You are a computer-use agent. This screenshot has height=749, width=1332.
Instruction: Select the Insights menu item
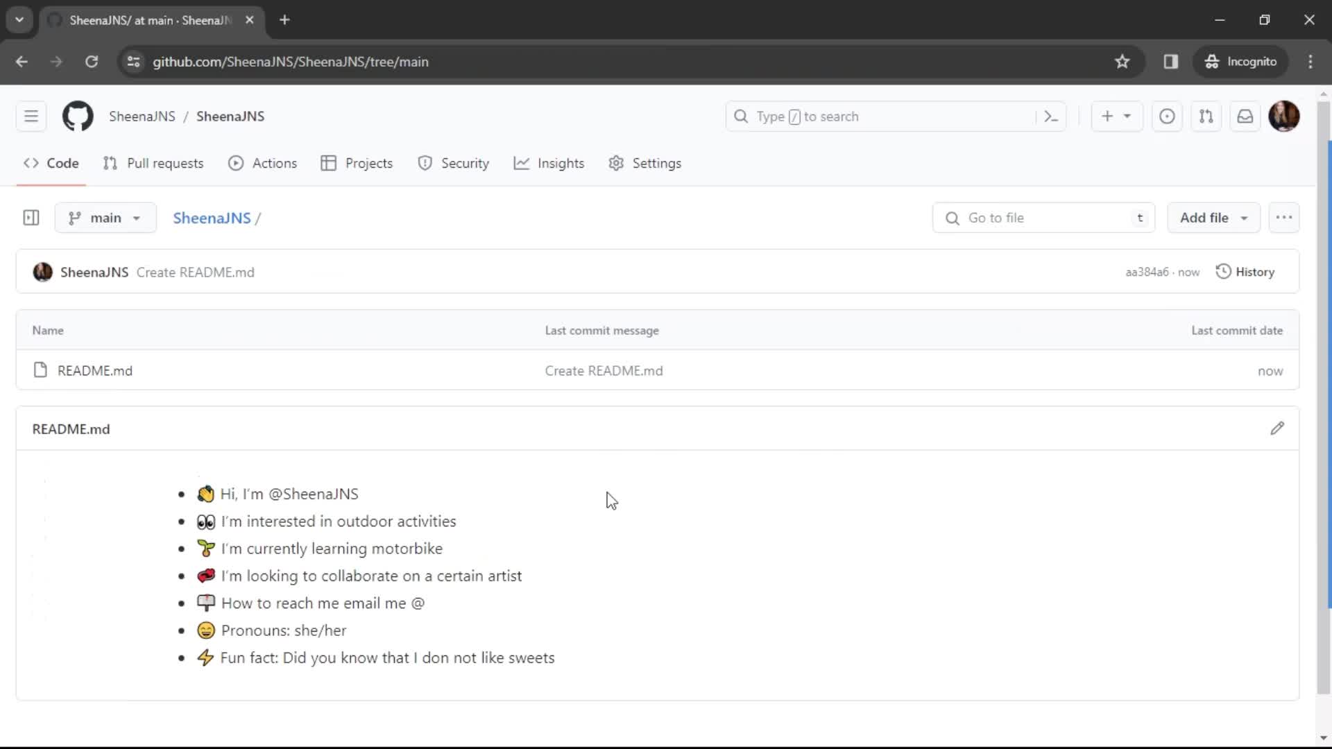(561, 163)
